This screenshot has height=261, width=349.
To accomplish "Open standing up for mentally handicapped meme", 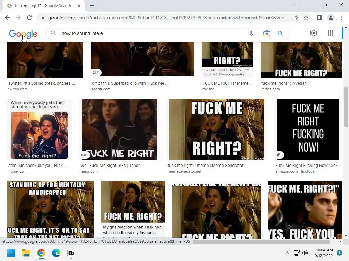I will [x=50, y=209].
